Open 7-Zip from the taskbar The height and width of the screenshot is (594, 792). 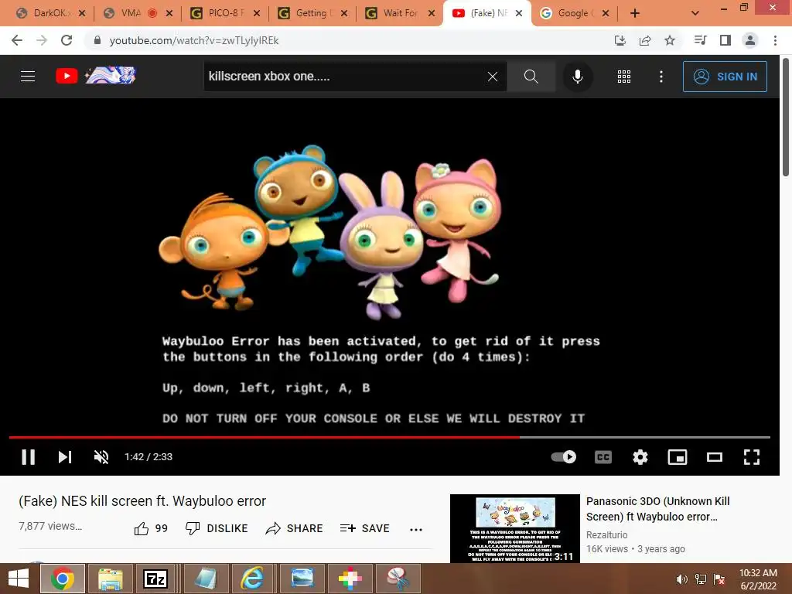click(x=155, y=579)
